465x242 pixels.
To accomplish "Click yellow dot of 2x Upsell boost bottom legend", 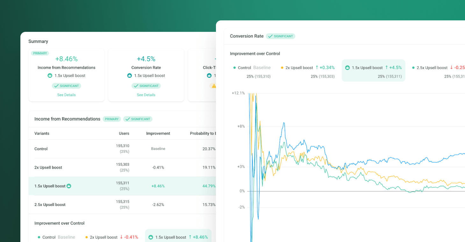I will click(87, 237).
